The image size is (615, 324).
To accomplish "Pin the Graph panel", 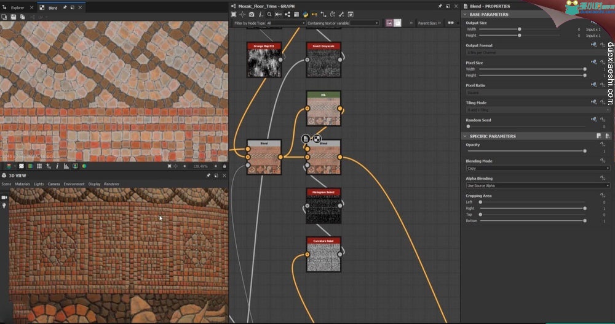I will tap(440, 6).
